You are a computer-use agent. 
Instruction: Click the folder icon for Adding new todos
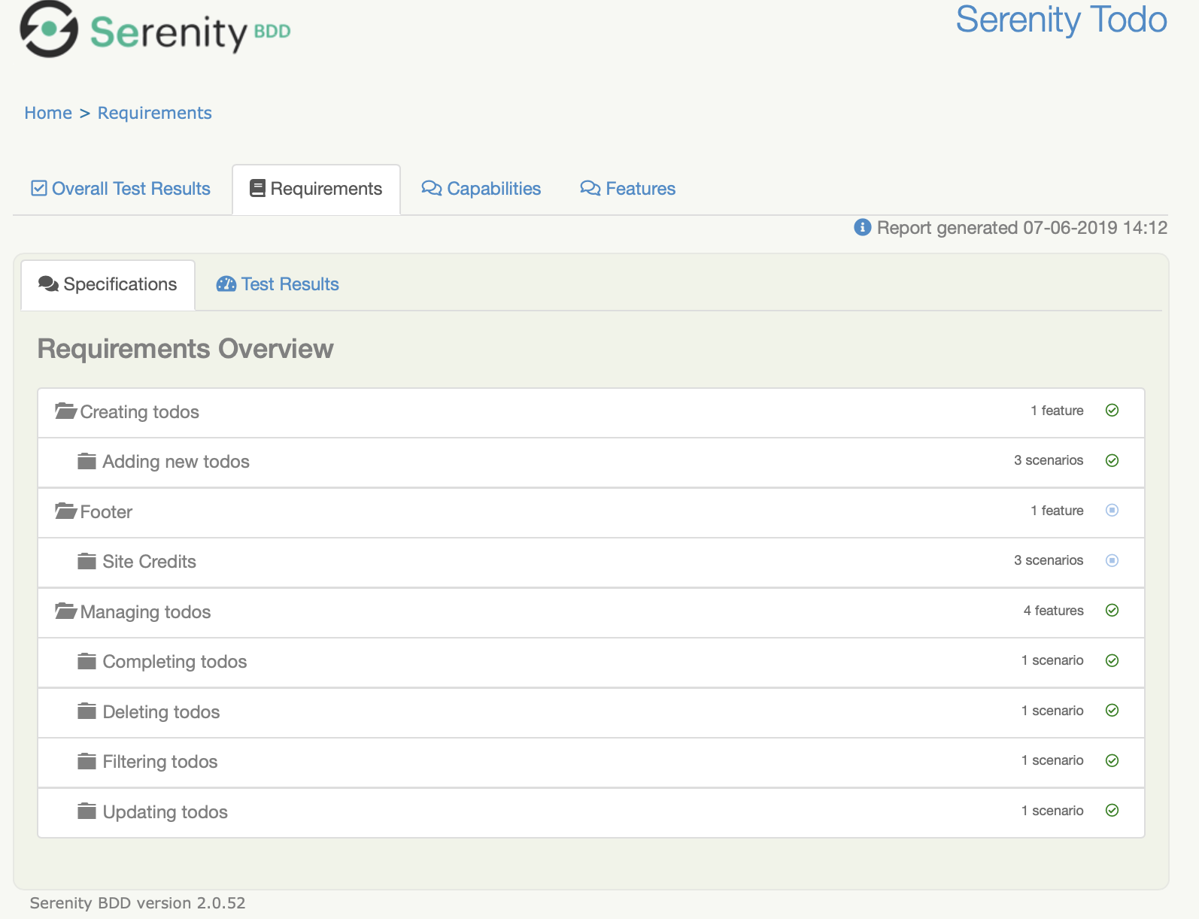[87, 461]
